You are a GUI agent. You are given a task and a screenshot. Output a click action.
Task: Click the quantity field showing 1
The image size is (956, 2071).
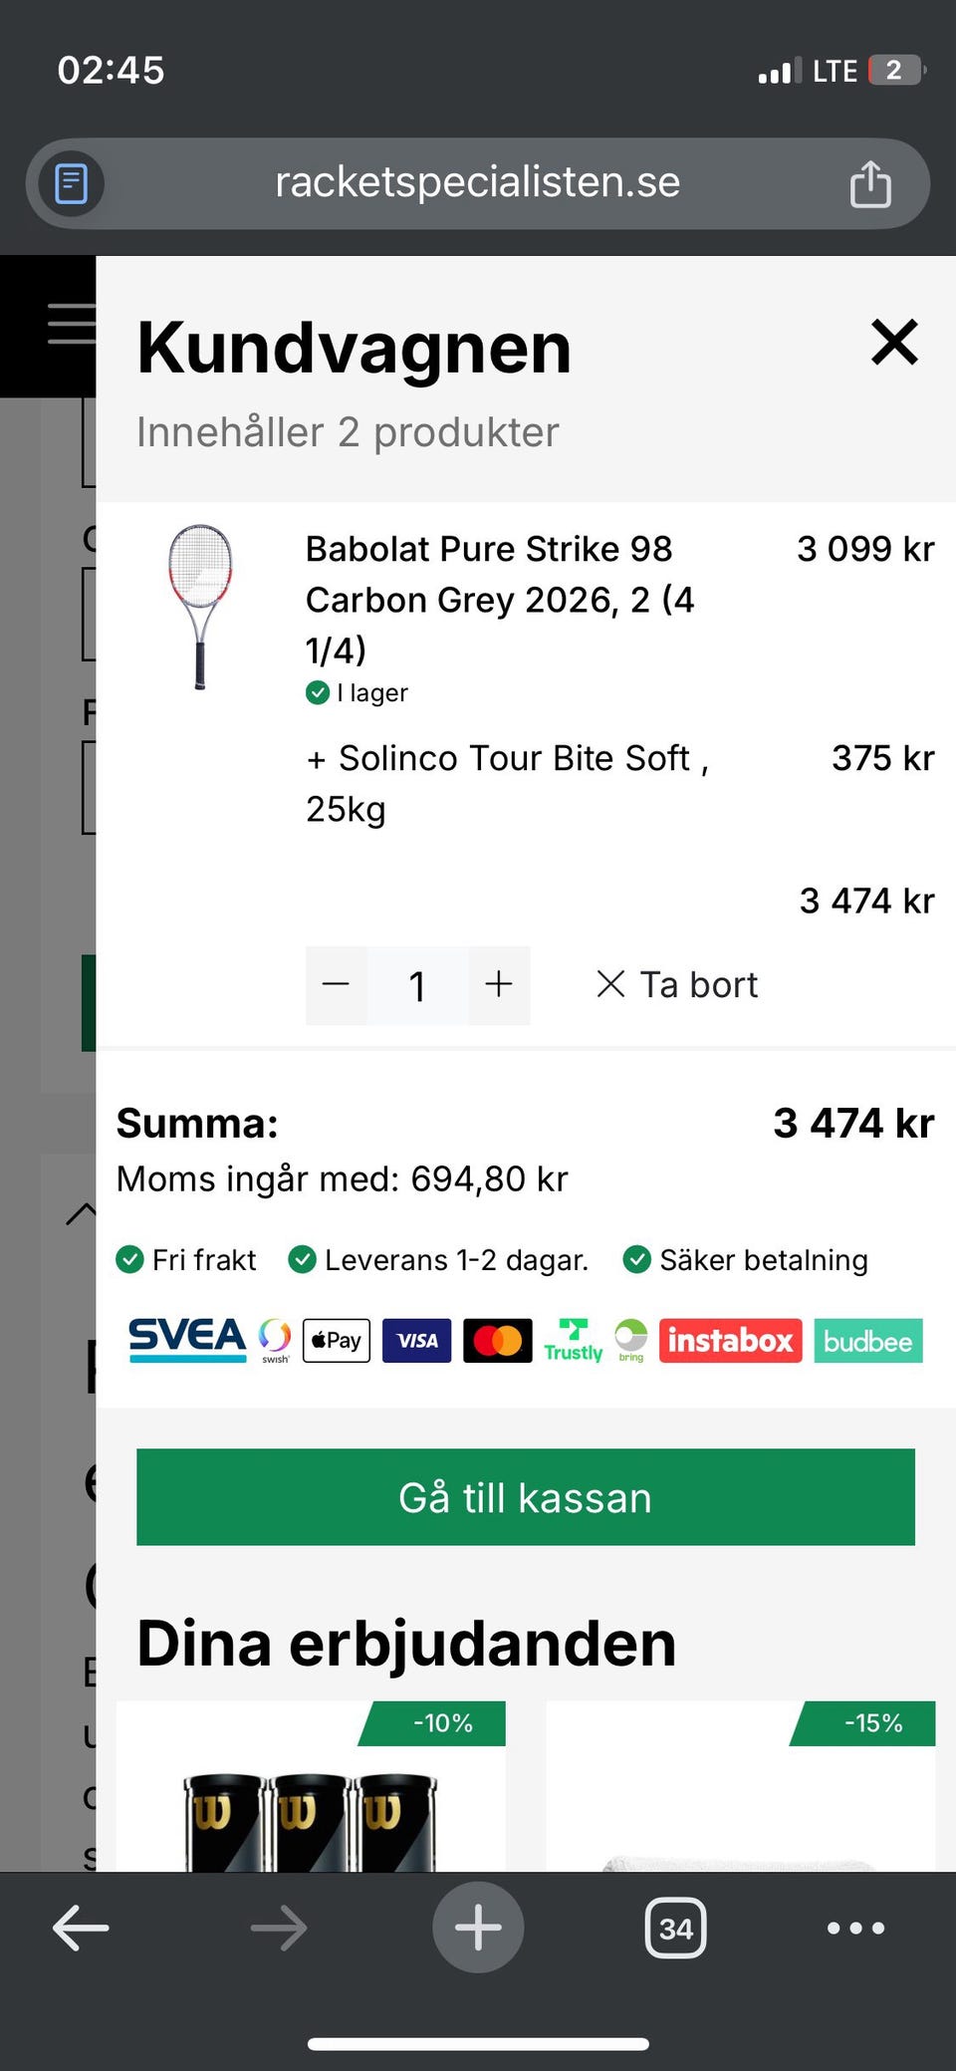[x=417, y=986]
